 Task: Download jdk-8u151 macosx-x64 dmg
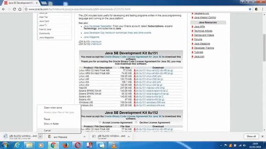point(150,88)
